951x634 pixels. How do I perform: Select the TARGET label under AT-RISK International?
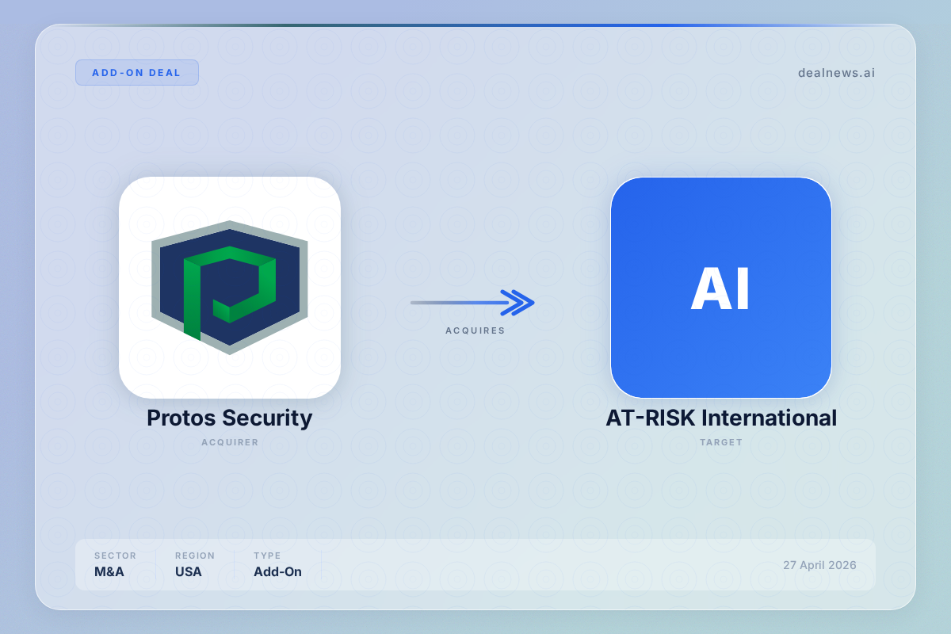coord(720,442)
